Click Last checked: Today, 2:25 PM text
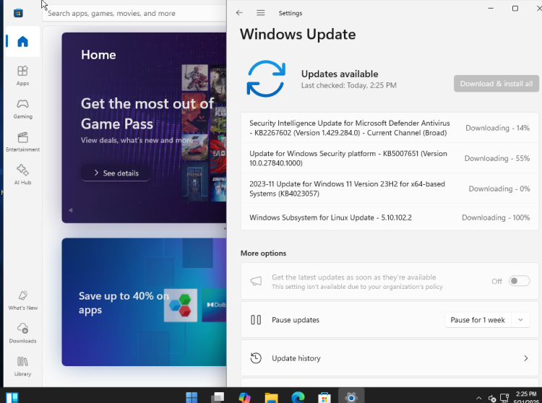The image size is (542, 403). 348,85
